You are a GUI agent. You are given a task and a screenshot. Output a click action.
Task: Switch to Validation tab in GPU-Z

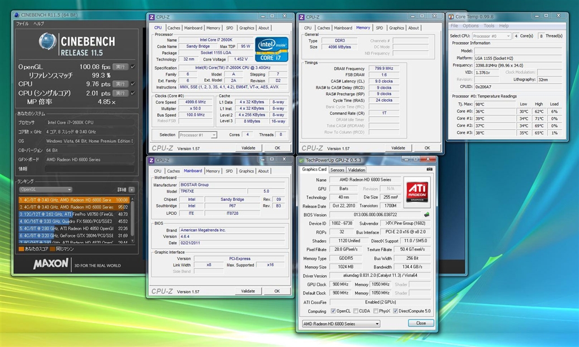coord(356,170)
